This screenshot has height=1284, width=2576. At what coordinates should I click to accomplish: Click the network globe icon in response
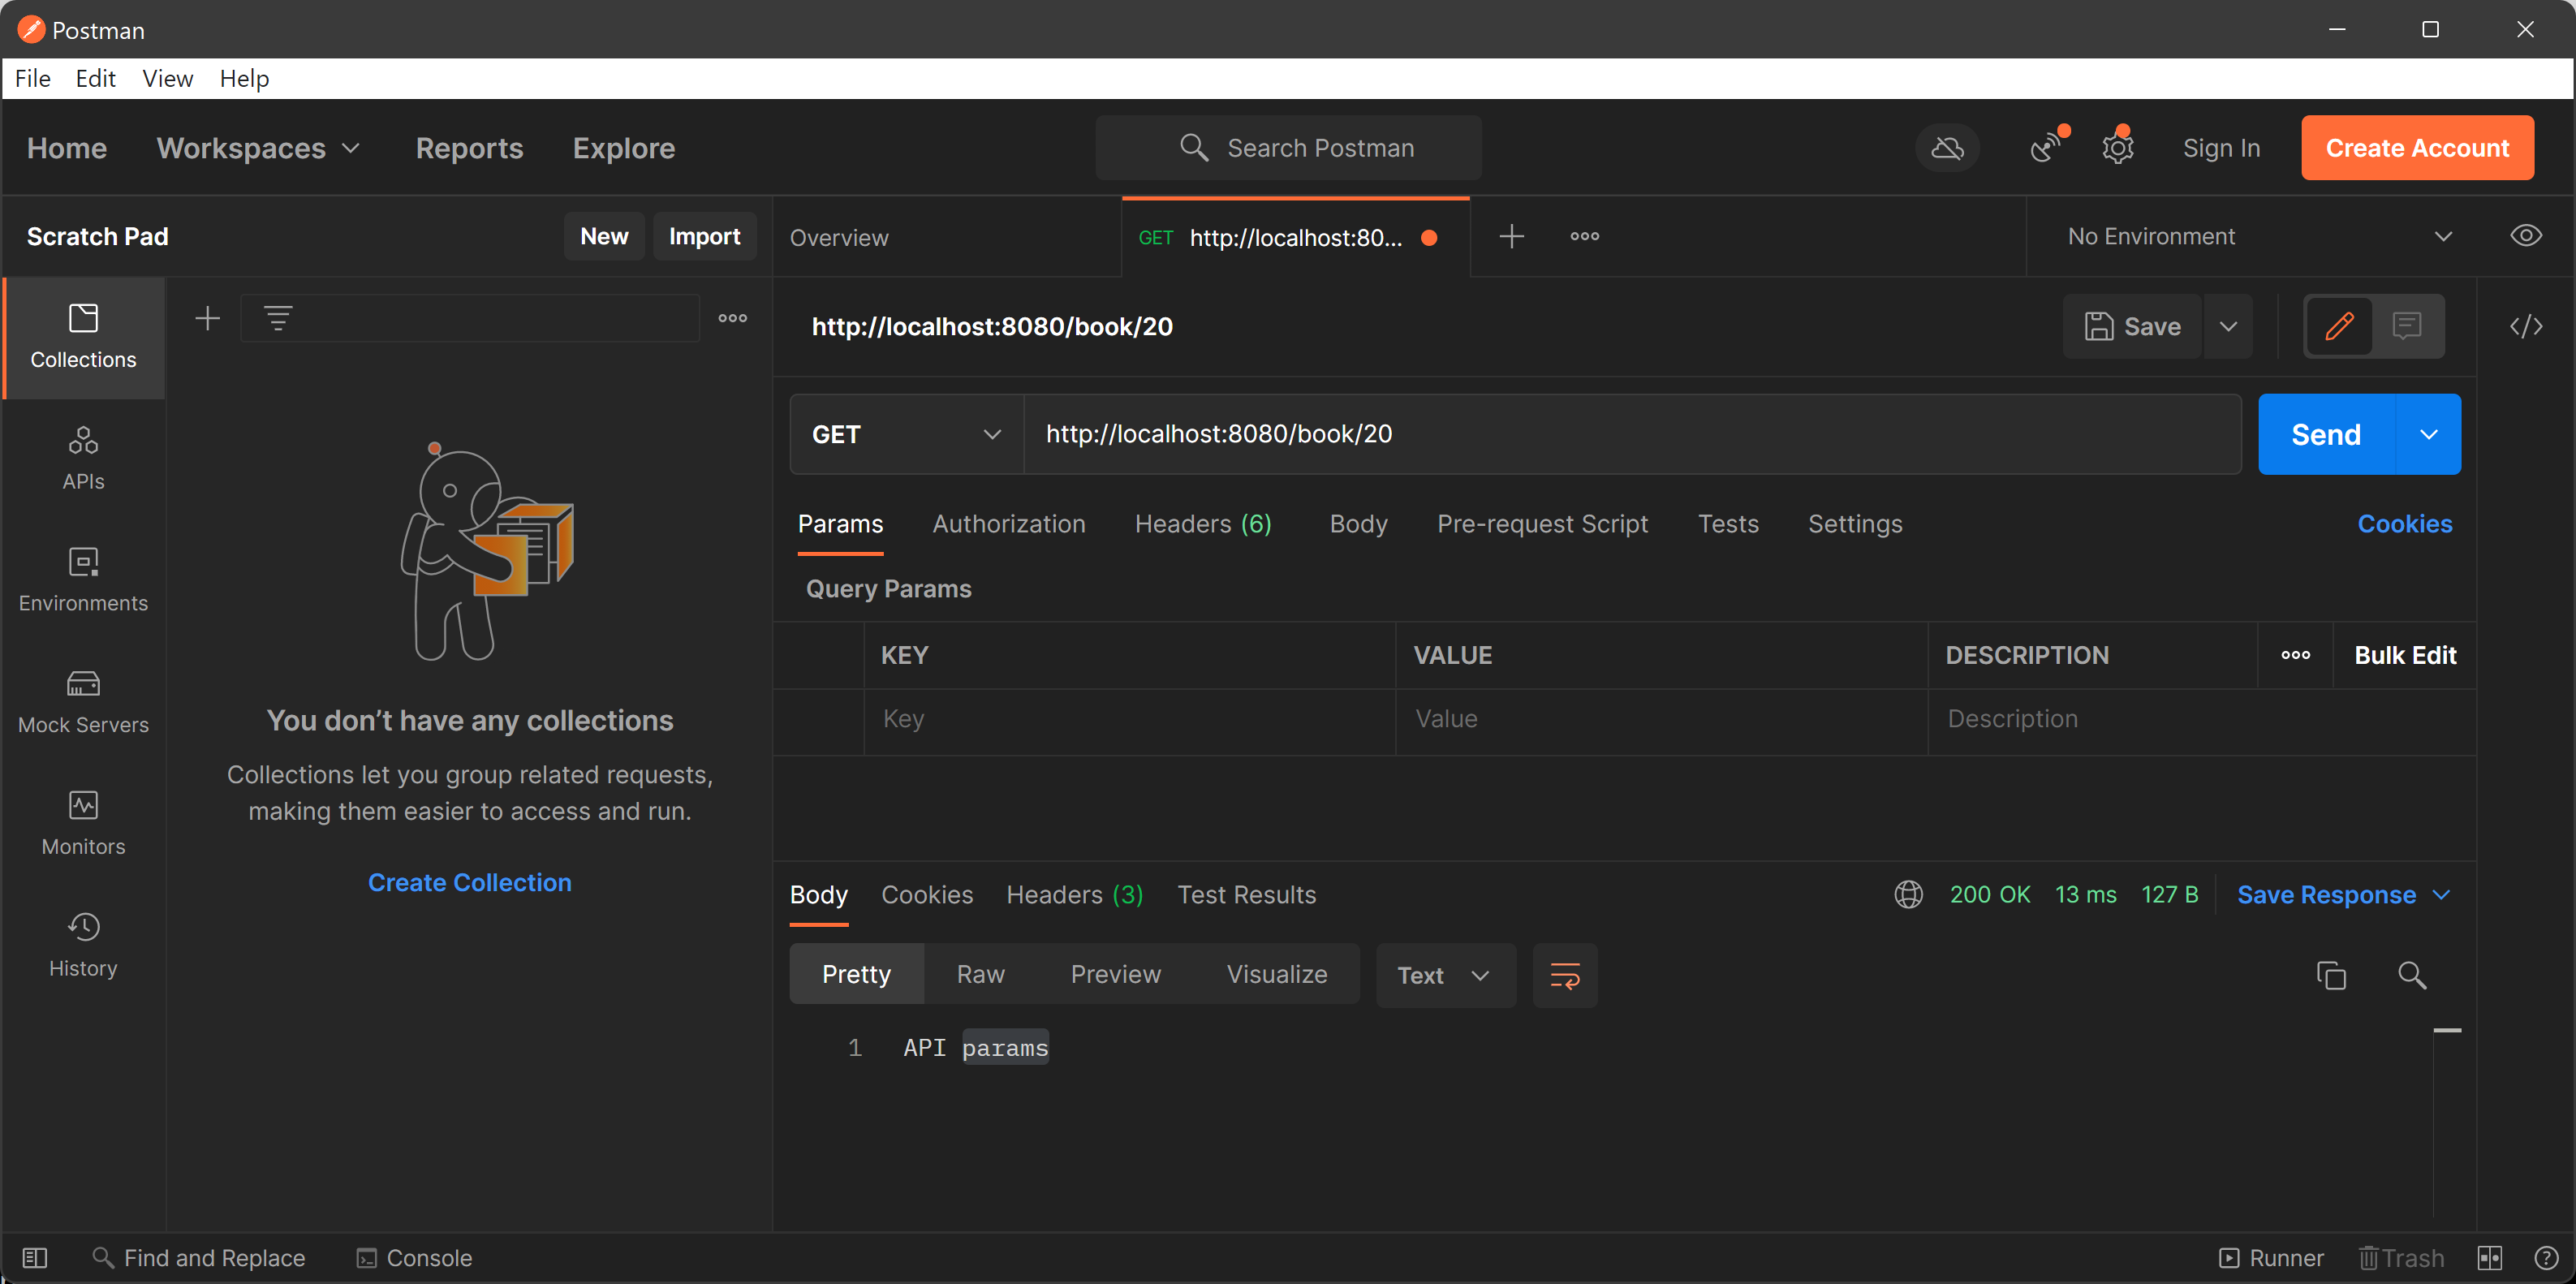(1908, 894)
